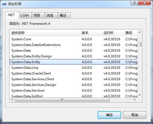This screenshot has height=124, width=153.
Task: Select System.Data.Linq in the list
Action: (x=74, y=68)
